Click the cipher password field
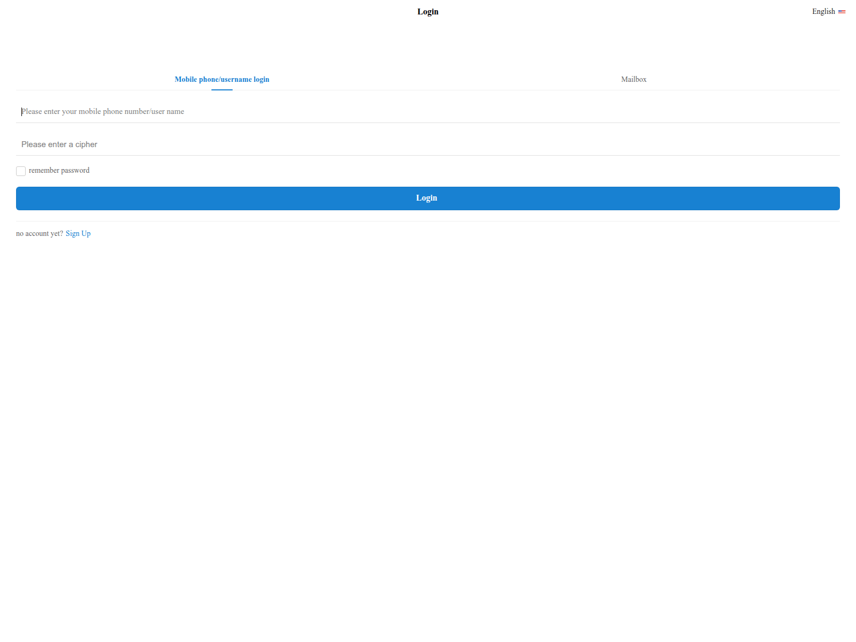Viewport: 856px width, 642px height. coord(214,144)
